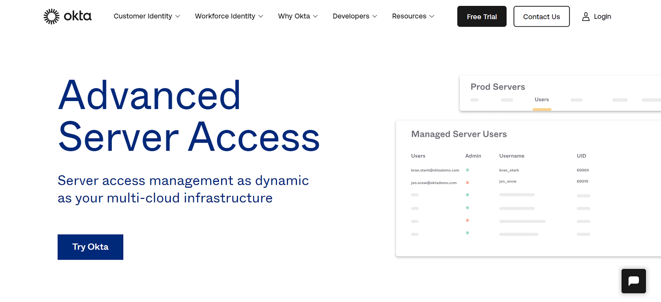The height and width of the screenshot is (302, 661).
Task: Click the Username column header
Action: click(512, 156)
